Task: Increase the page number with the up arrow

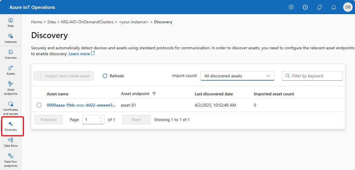Action: click(x=101, y=117)
